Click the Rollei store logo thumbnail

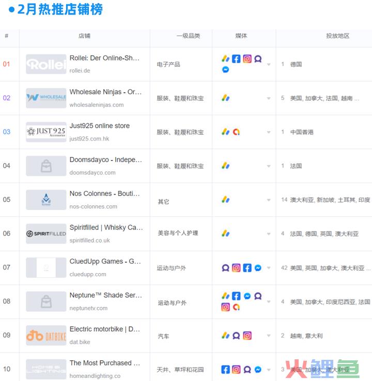pos(46,64)
